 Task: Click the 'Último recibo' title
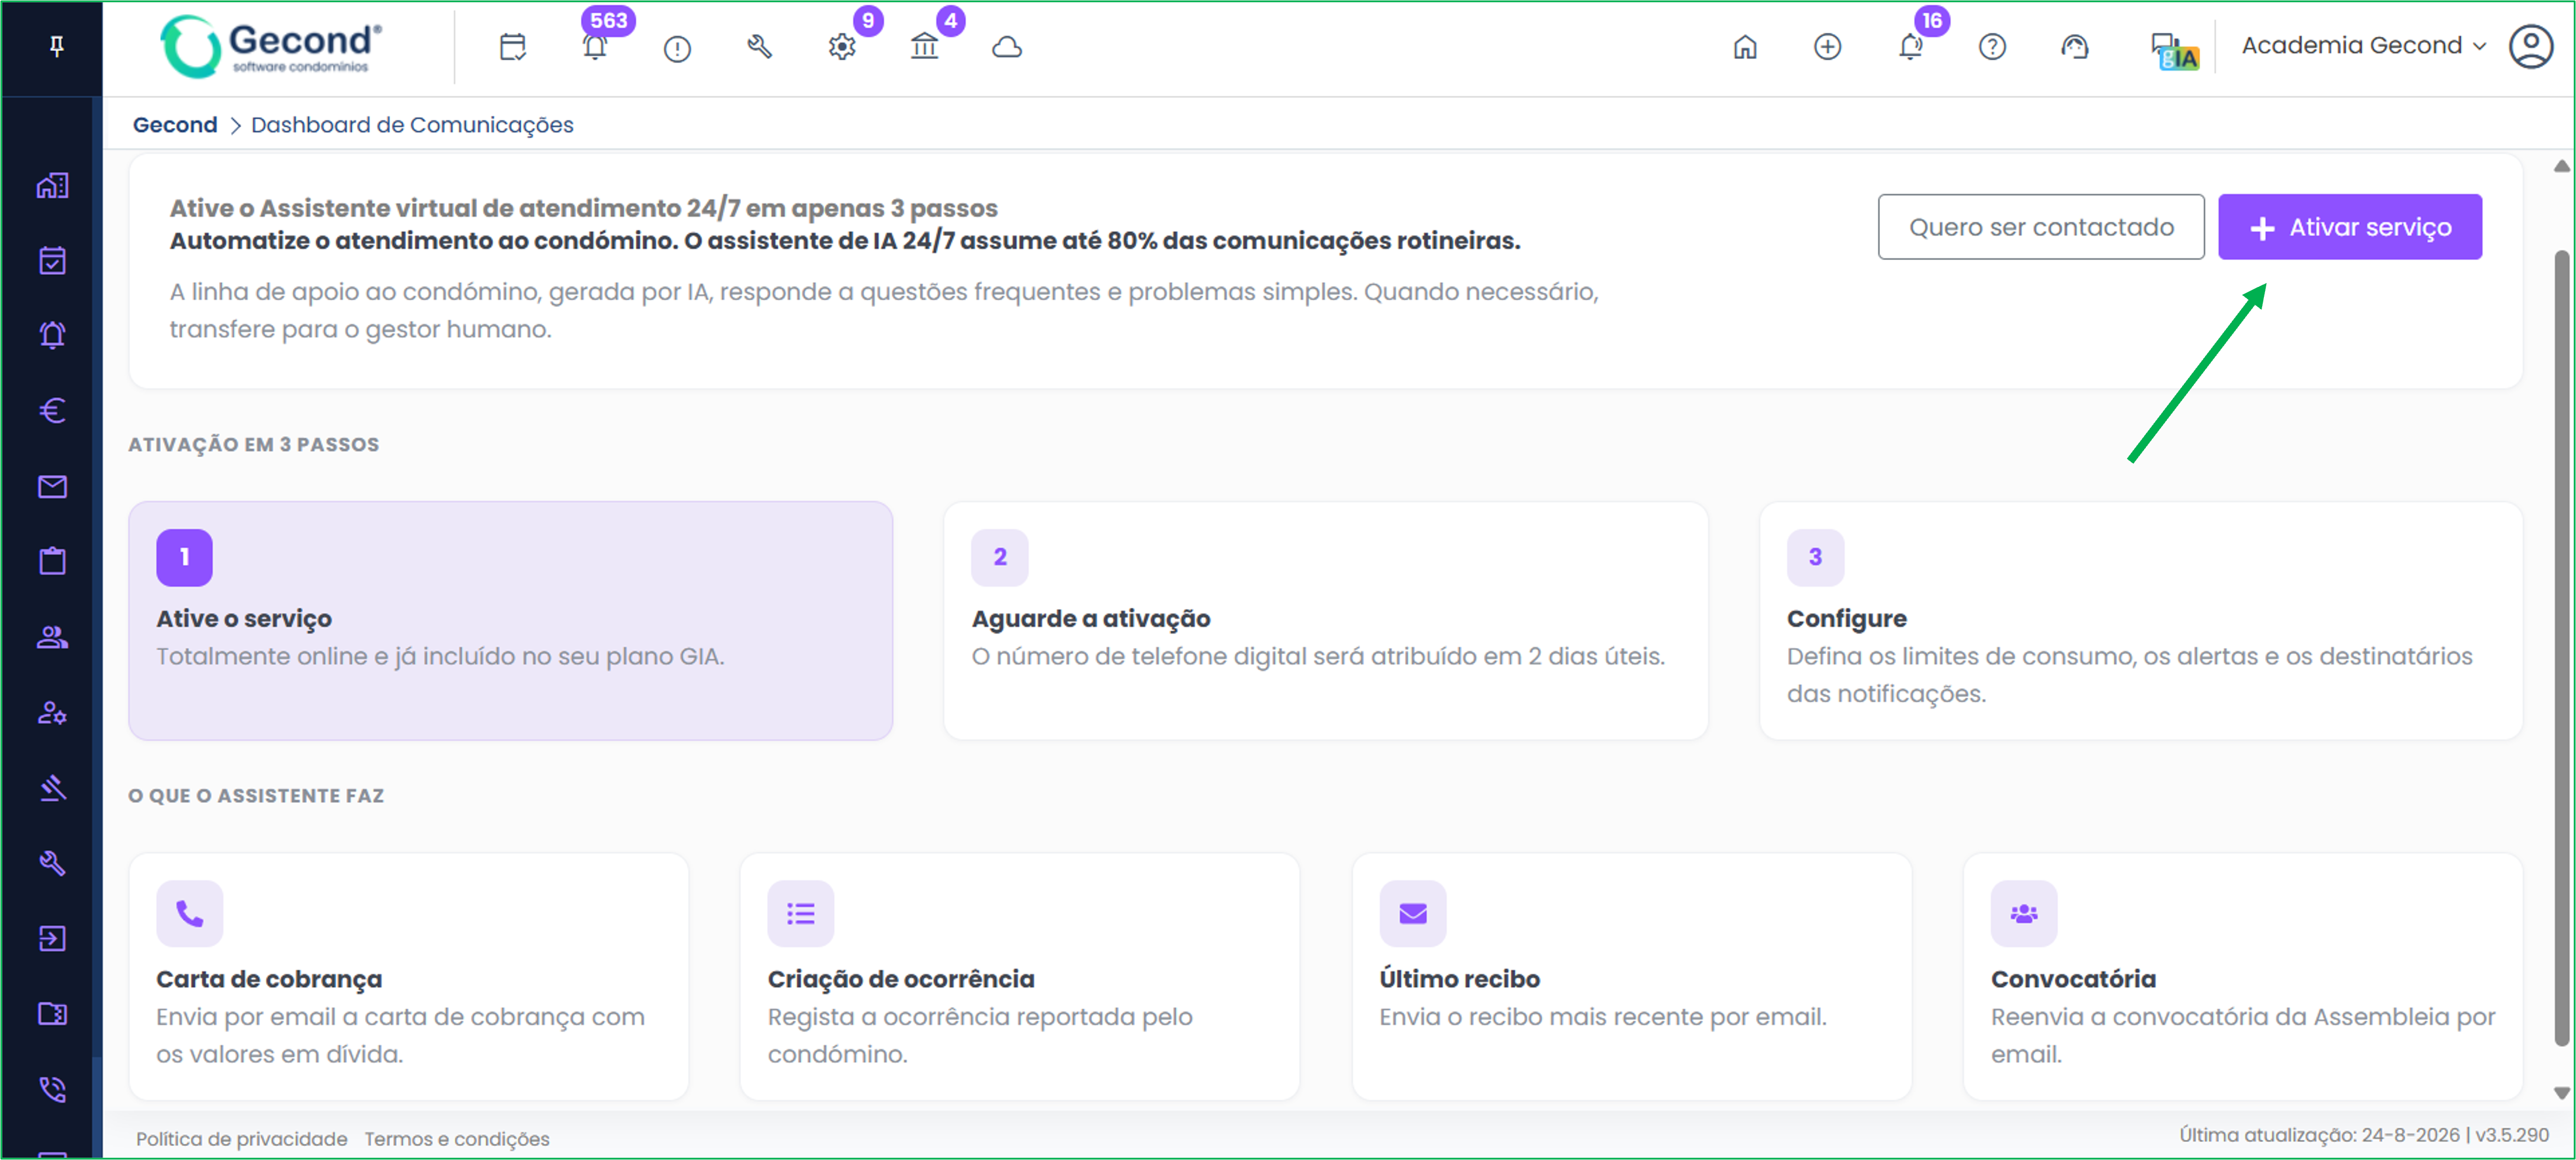(x=1459, y=978)
